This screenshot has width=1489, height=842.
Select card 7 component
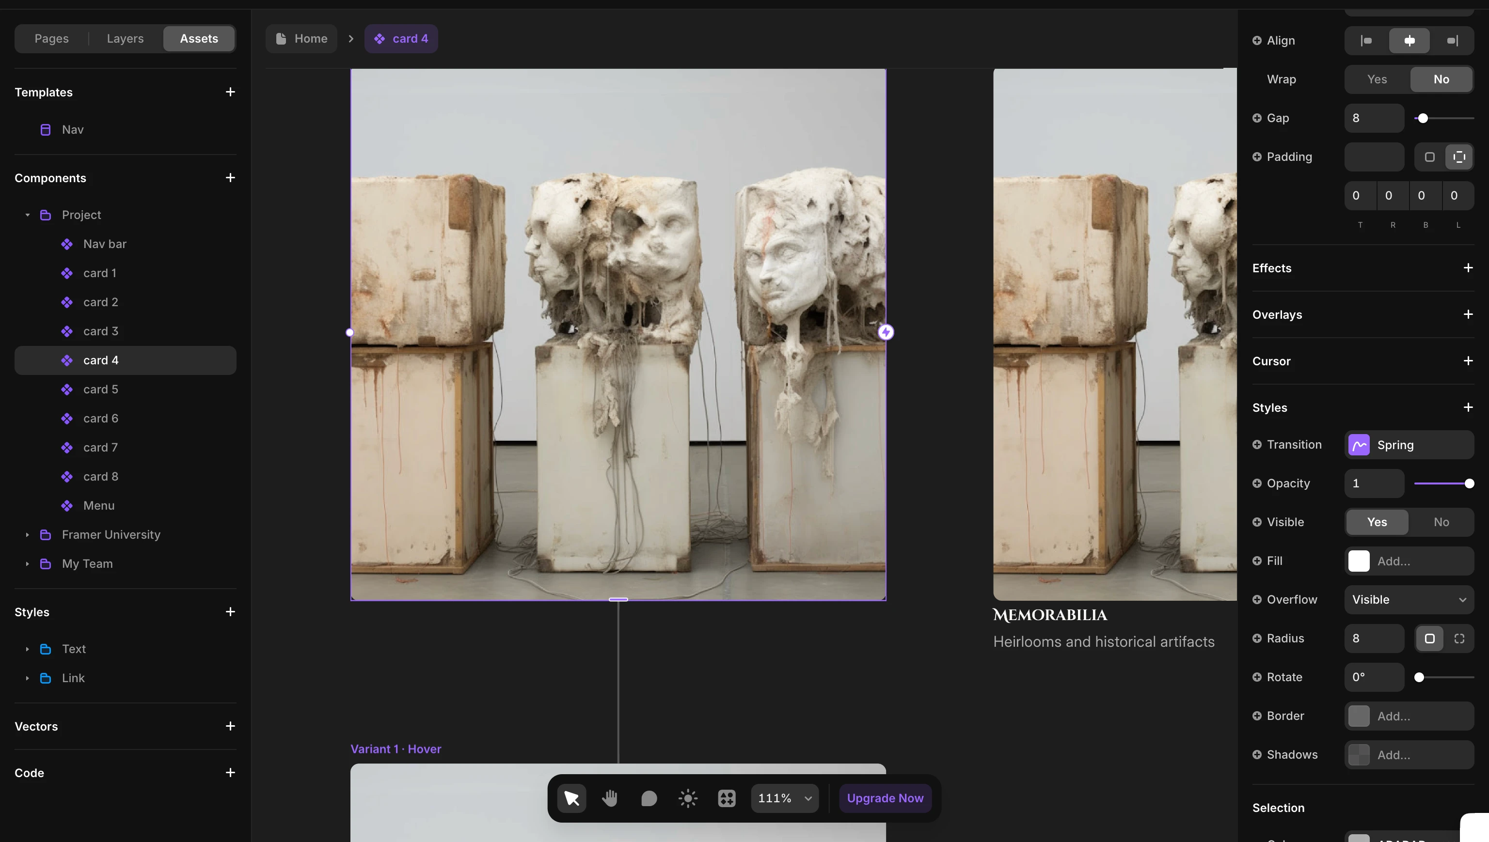126,448
